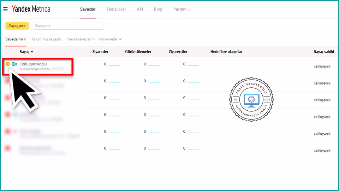
Task: Click the Ziyaretçiler column header
Action: pyautogui.click(x=178, y=52)
